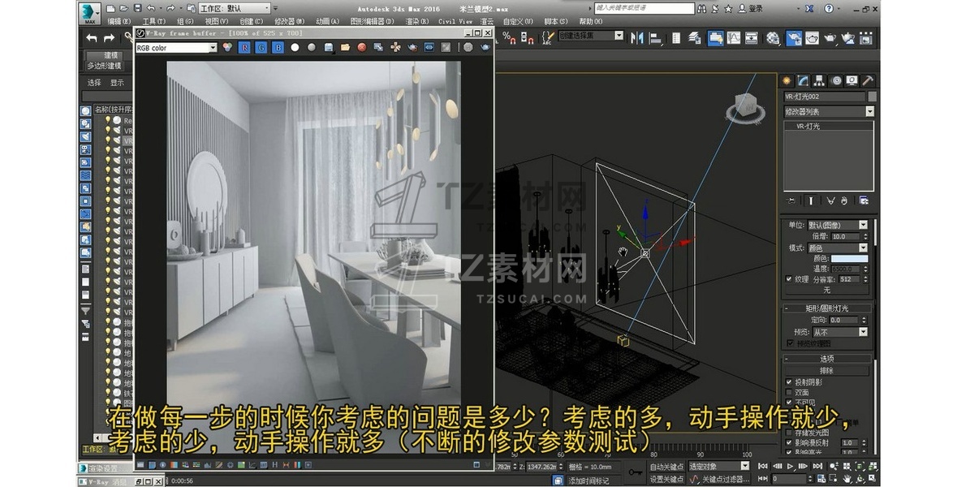Toggle the 双面 double-sided checkbox
Screen dimensions: 957x487
(788, 392)
